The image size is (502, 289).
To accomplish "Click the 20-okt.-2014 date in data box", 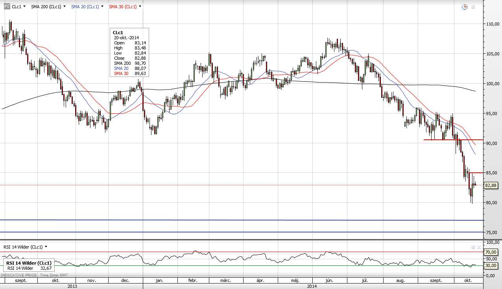I will tap(126, 38).
